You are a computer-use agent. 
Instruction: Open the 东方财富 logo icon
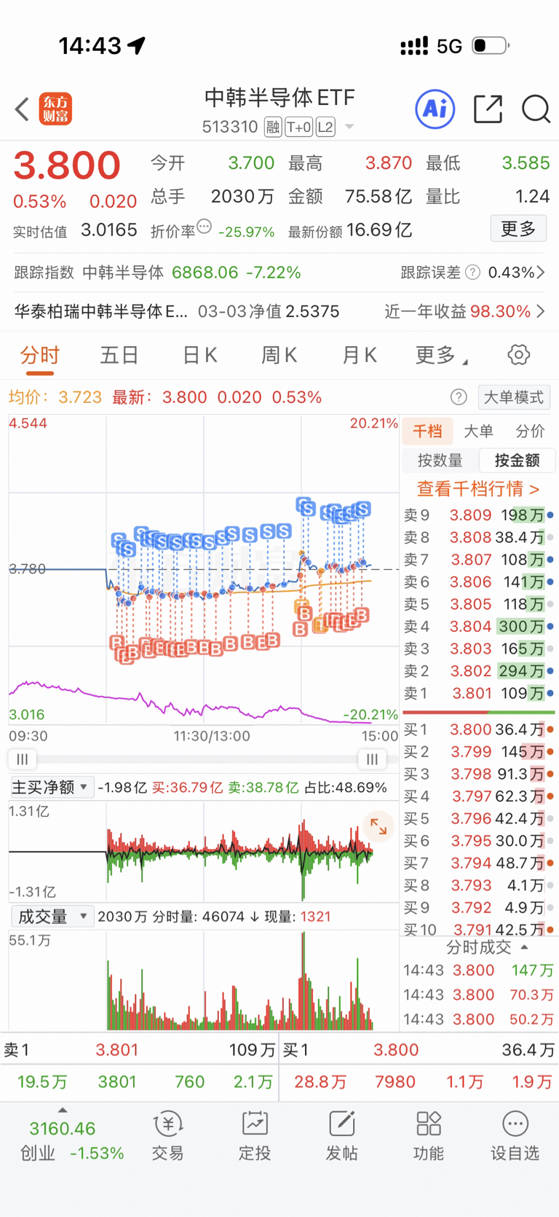pos(55,109)
